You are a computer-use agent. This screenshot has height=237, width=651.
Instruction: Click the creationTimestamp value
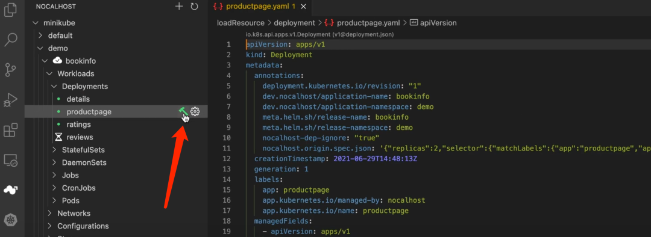[376, 159]
